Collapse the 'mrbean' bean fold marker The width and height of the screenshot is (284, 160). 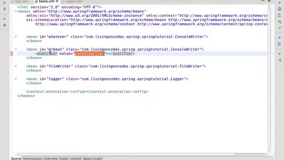point(16,49)
